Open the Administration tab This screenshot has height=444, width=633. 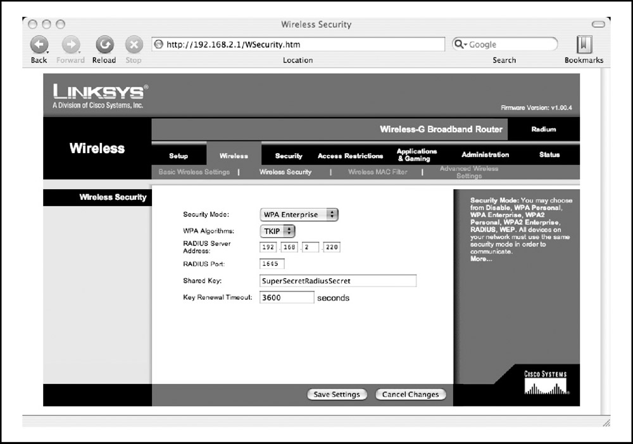(486, 154)
